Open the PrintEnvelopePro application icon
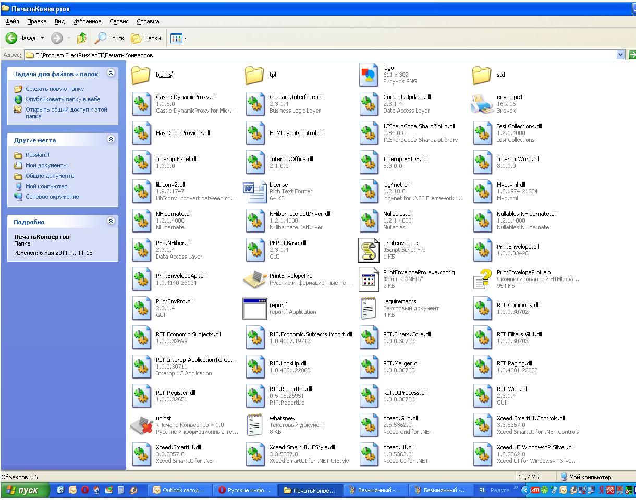The height and width of the screenshot is (500, 636). 255,279
